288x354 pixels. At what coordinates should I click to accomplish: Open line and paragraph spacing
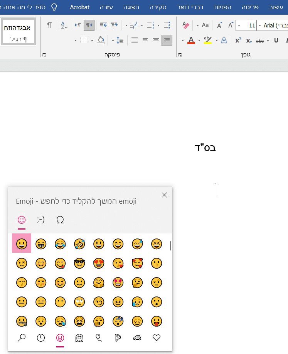(x=120, y=41)
